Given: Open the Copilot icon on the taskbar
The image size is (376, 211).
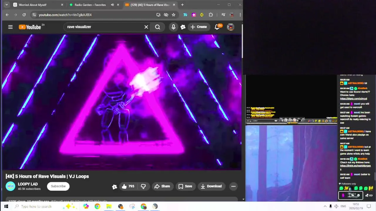Looking at the screenshot, I should [86, 206].
